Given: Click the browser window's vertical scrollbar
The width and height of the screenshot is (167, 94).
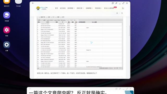Looking at the screenshot, I should pos(130,31).
